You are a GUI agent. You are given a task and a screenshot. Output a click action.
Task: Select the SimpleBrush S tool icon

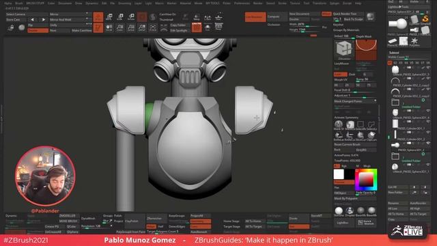425,19
